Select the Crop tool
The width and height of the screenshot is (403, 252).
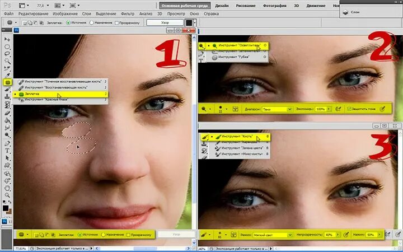[7, 68]
